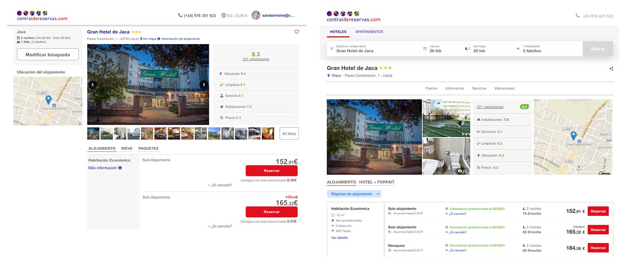Click Reservar for 165,32 € on right page

coord(598,230)
